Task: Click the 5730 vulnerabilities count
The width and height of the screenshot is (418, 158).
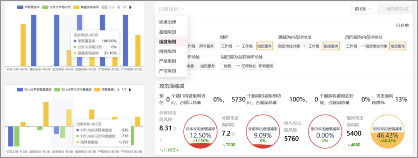Action: pyautogui.click(x=238, y=100)
